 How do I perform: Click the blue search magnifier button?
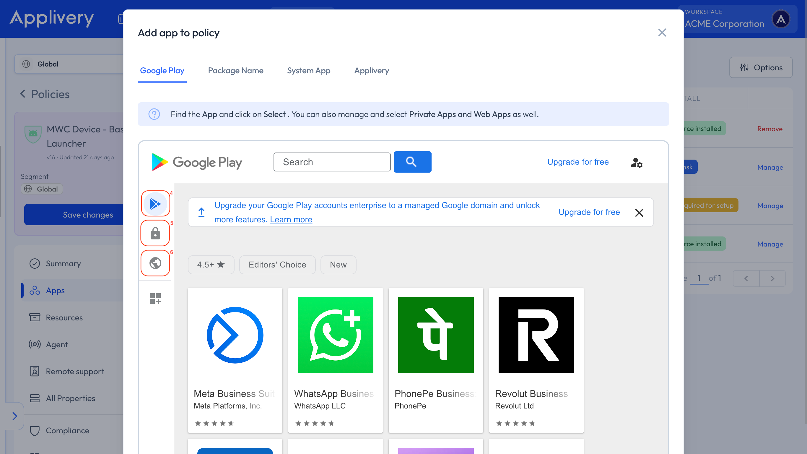(x=412, y=162)
